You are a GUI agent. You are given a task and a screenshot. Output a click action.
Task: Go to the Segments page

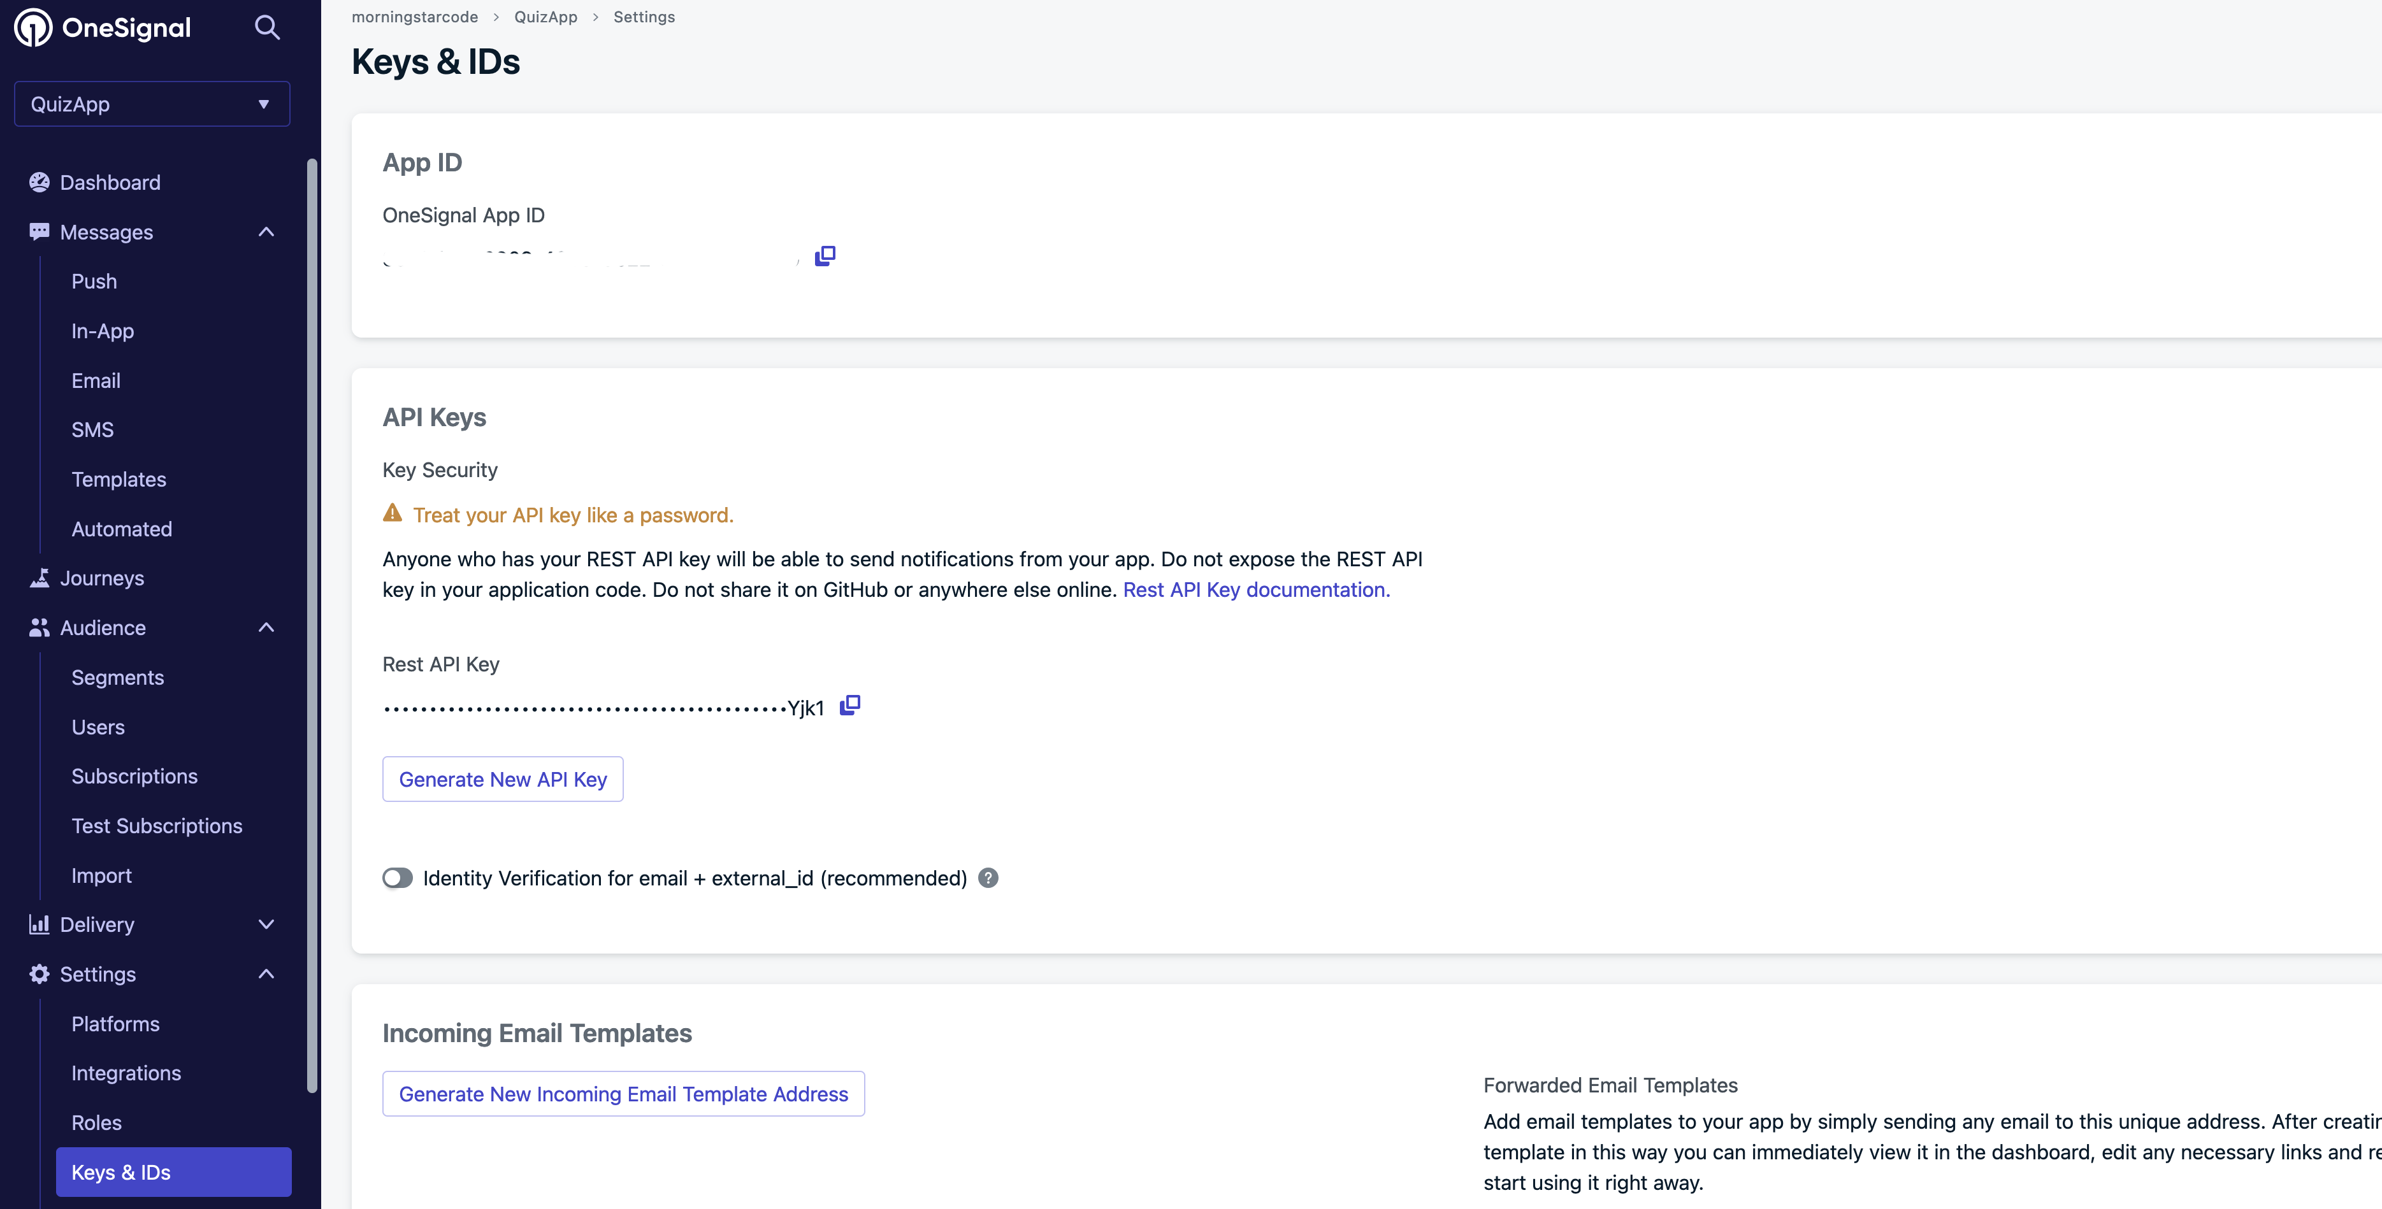(117, 678)
